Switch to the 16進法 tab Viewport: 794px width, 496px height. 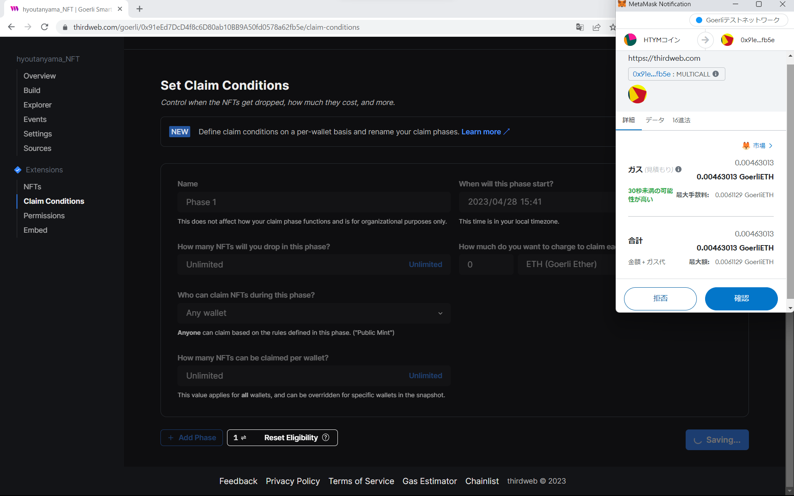681,120
